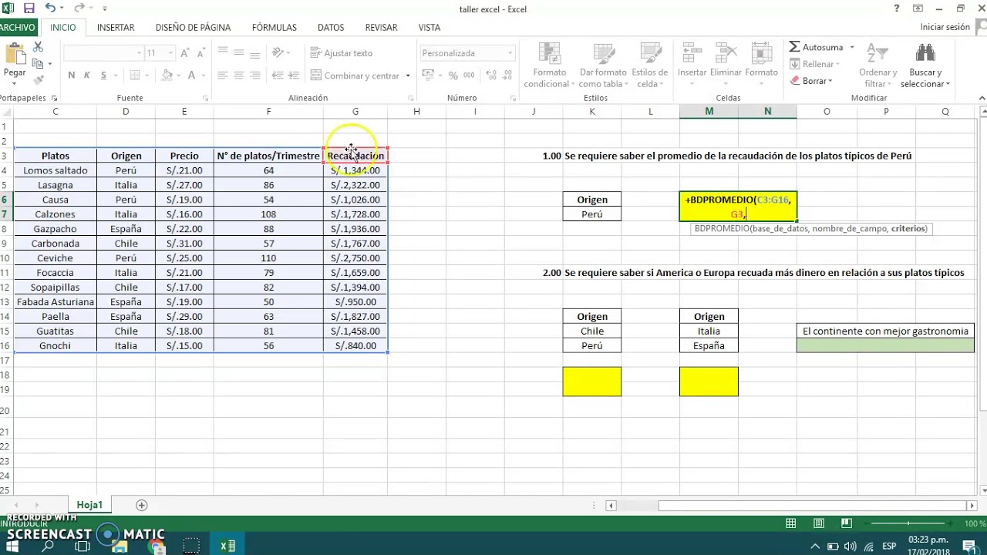Toggle underline (S) formatting
This screenshot has width=987, height=555.
tap(102, 76)
